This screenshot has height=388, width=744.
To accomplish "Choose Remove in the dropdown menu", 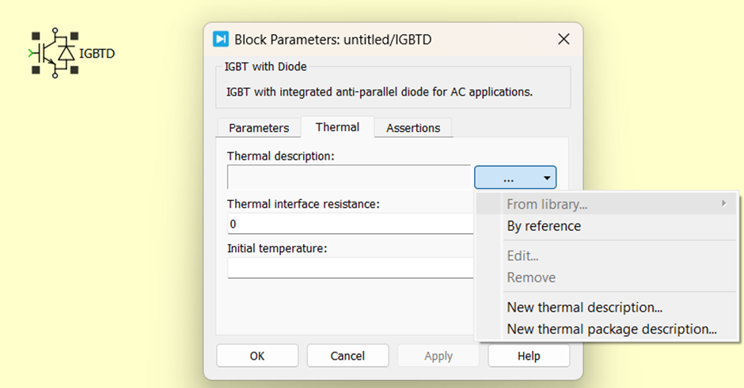I will pyautogui.click(x=531, y=277).
